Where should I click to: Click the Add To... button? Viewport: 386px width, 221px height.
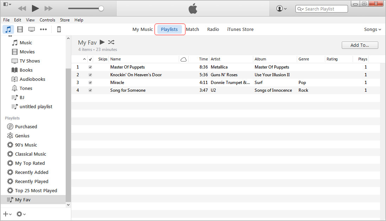click(360, 45)
